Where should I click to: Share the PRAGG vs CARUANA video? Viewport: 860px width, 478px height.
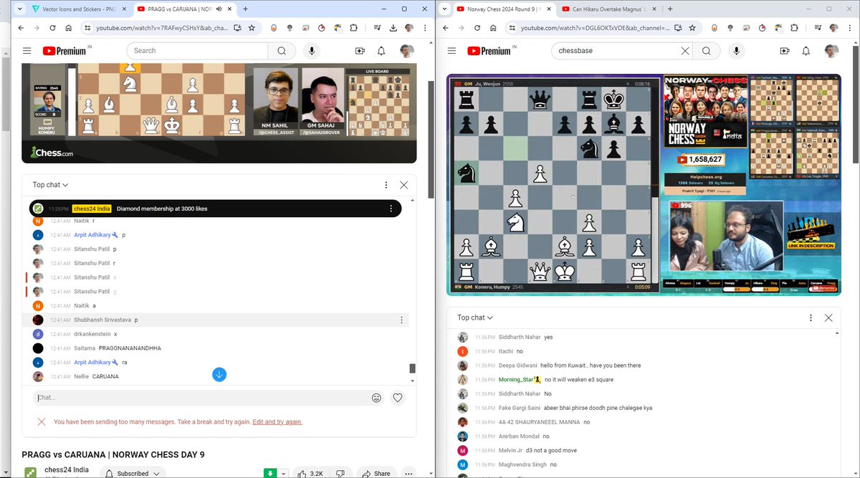[376, 474]
